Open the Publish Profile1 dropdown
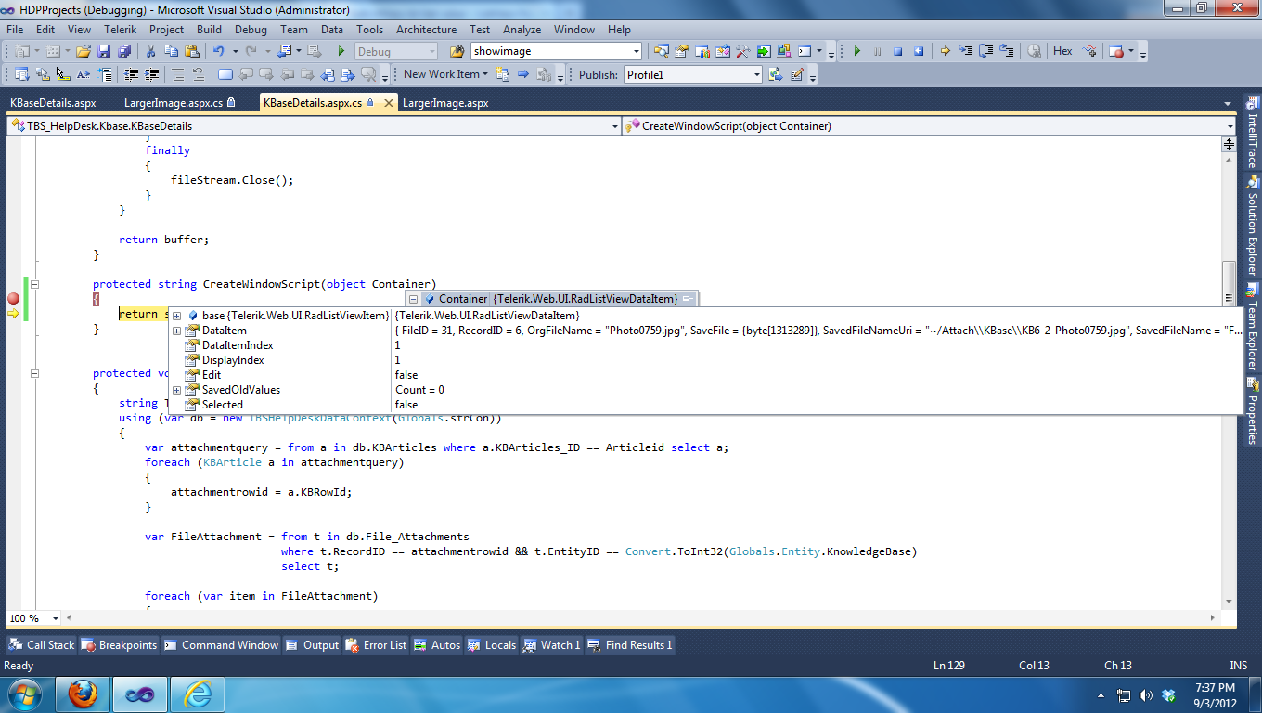Screen dimensions: 1262x713 point(756,75)
